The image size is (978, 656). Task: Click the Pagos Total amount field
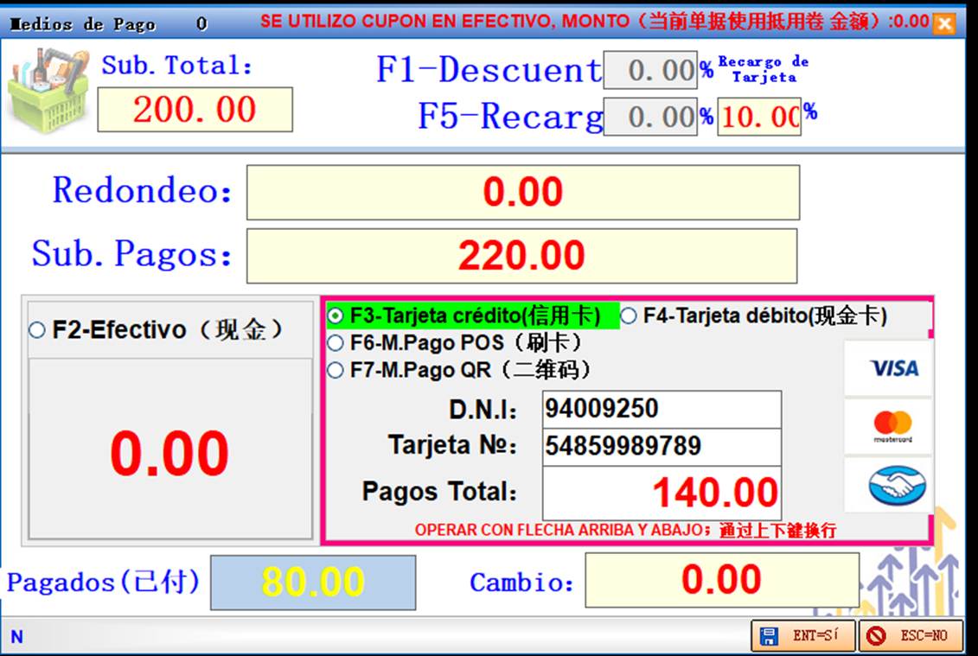662,493
